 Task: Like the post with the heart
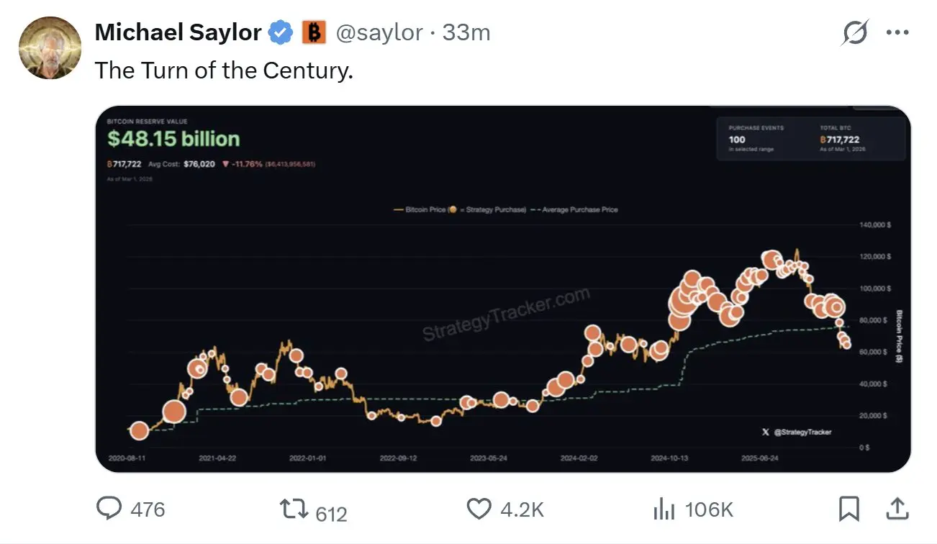[x=479, y=509]
